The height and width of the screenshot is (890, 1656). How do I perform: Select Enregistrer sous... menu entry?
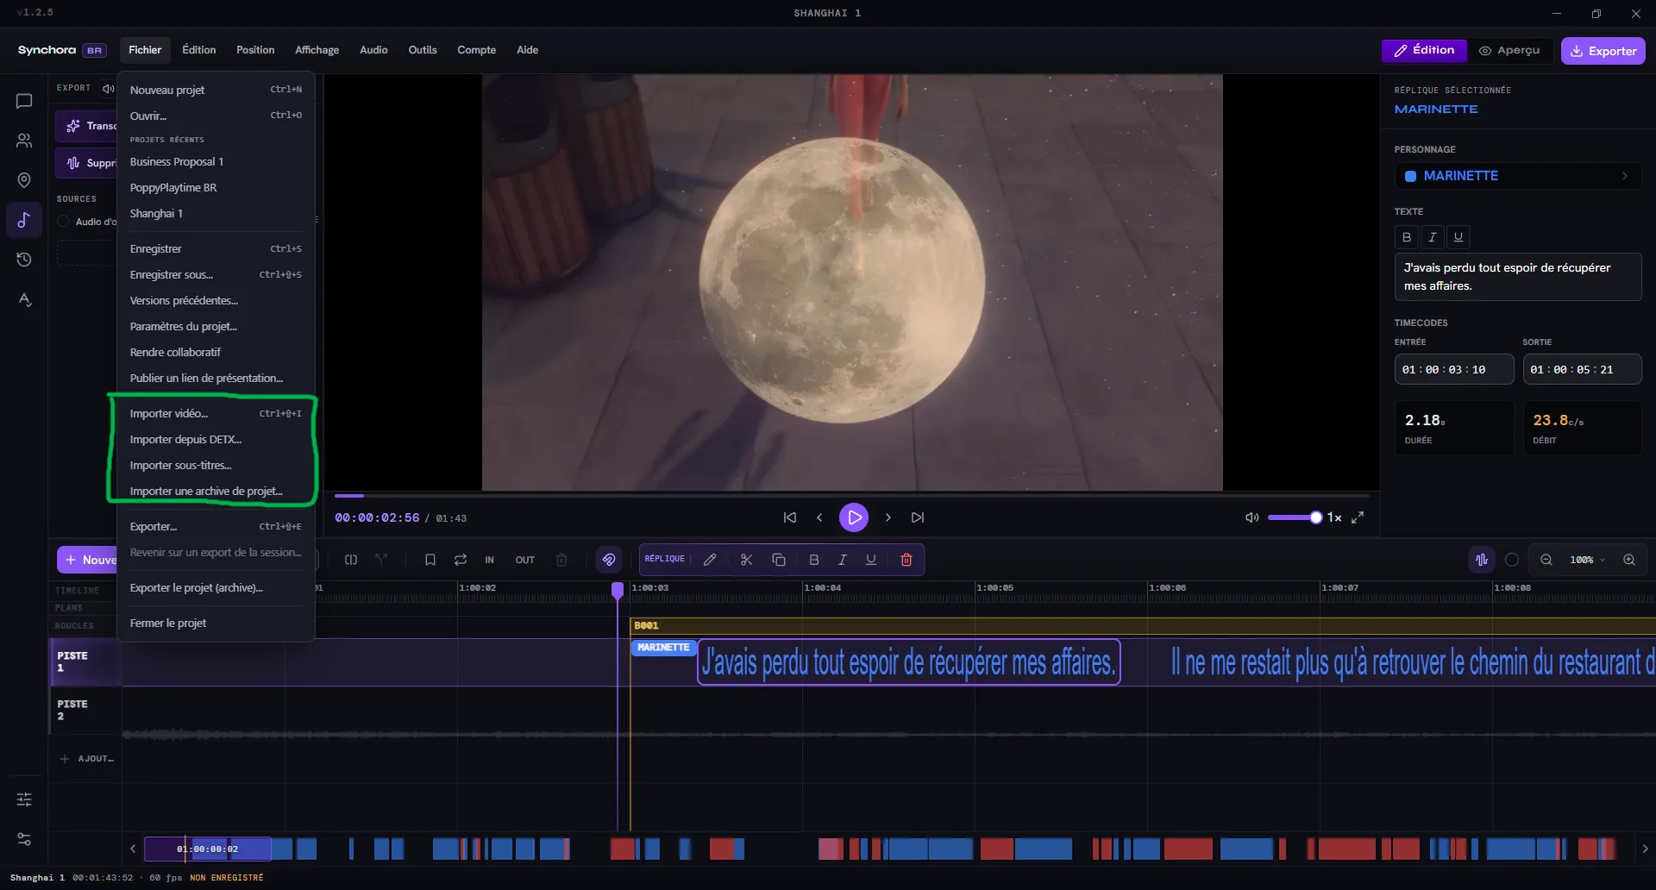[216, 275]
